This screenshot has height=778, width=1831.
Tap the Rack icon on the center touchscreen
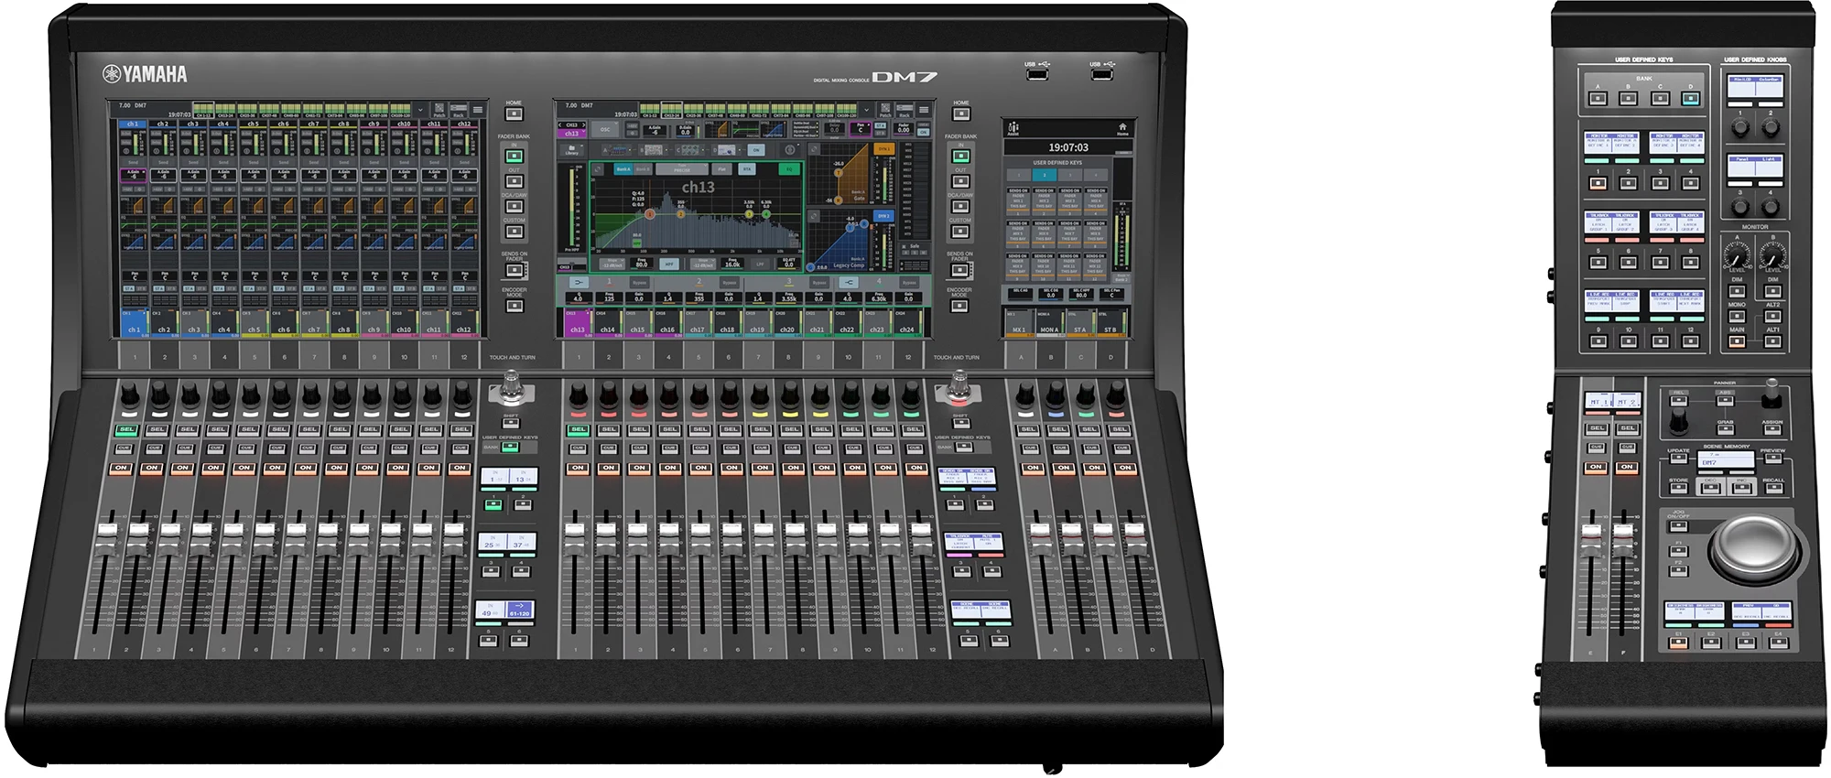tap(905, 110)
